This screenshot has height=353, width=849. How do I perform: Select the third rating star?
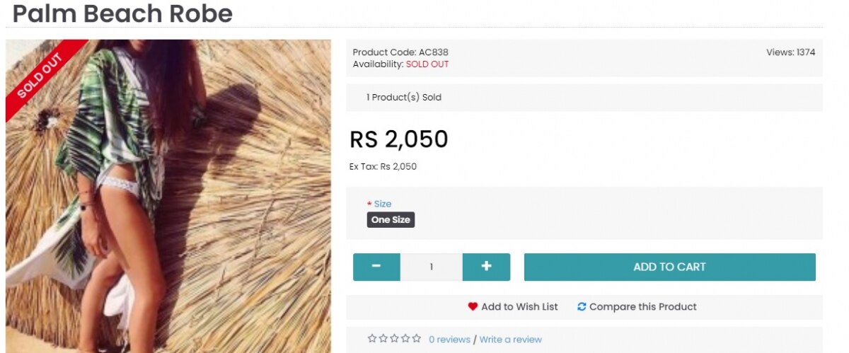395,339
